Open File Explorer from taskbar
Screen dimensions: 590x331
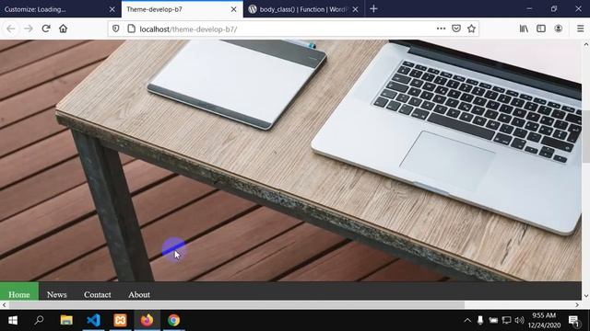click(x=66, y=320)
